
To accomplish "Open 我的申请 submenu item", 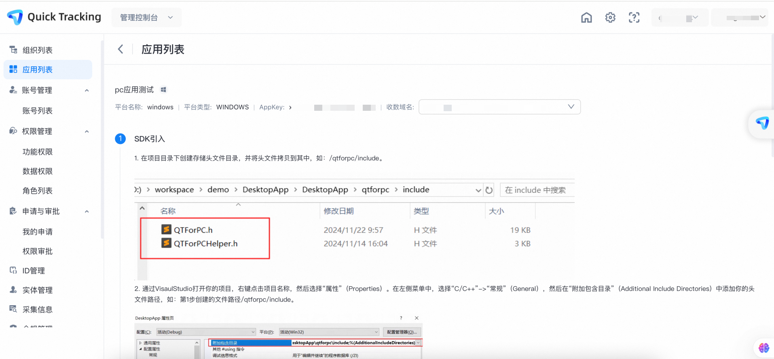I will coord(38,232).
